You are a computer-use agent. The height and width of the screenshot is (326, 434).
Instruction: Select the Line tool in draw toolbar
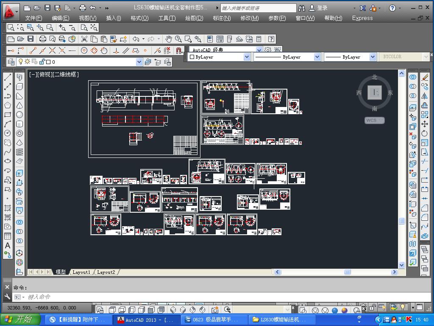8,78
